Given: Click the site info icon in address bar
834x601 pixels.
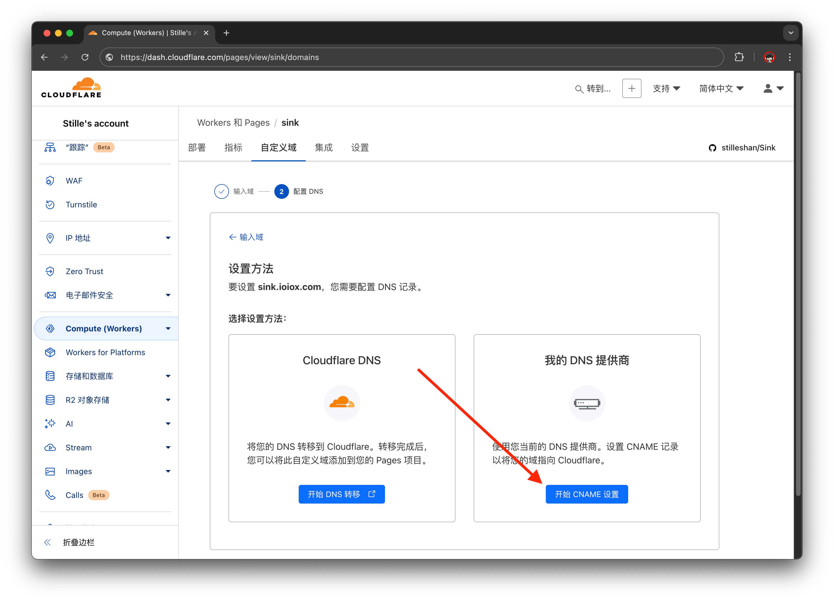Looking at the screenshot, I should click(109, 57).
